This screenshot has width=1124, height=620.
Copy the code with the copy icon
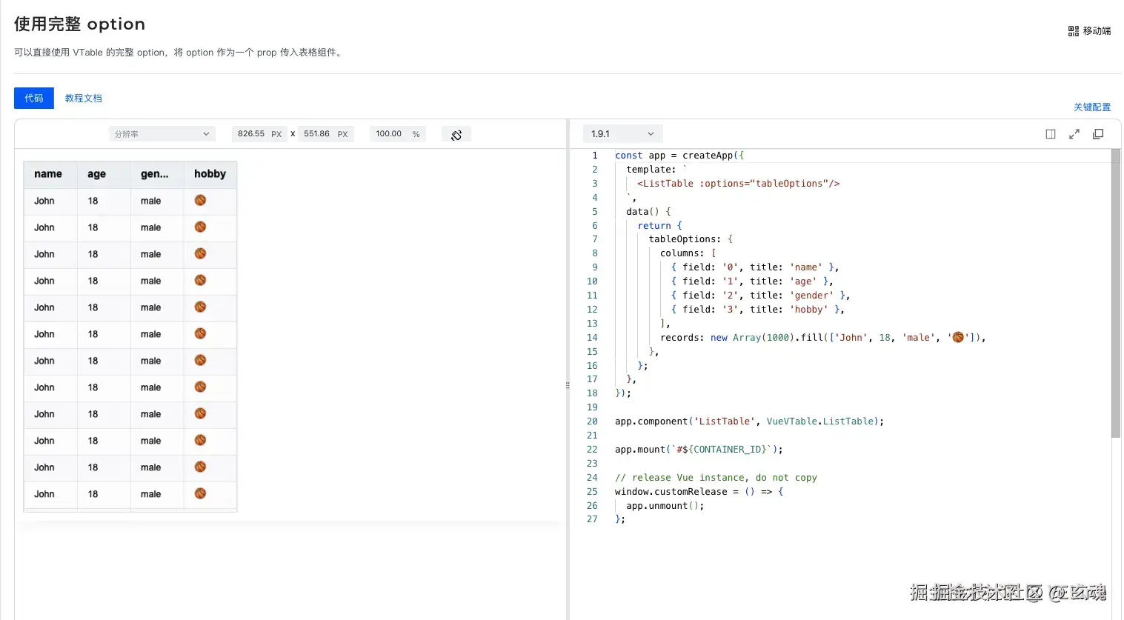[x=1098, y=134]
